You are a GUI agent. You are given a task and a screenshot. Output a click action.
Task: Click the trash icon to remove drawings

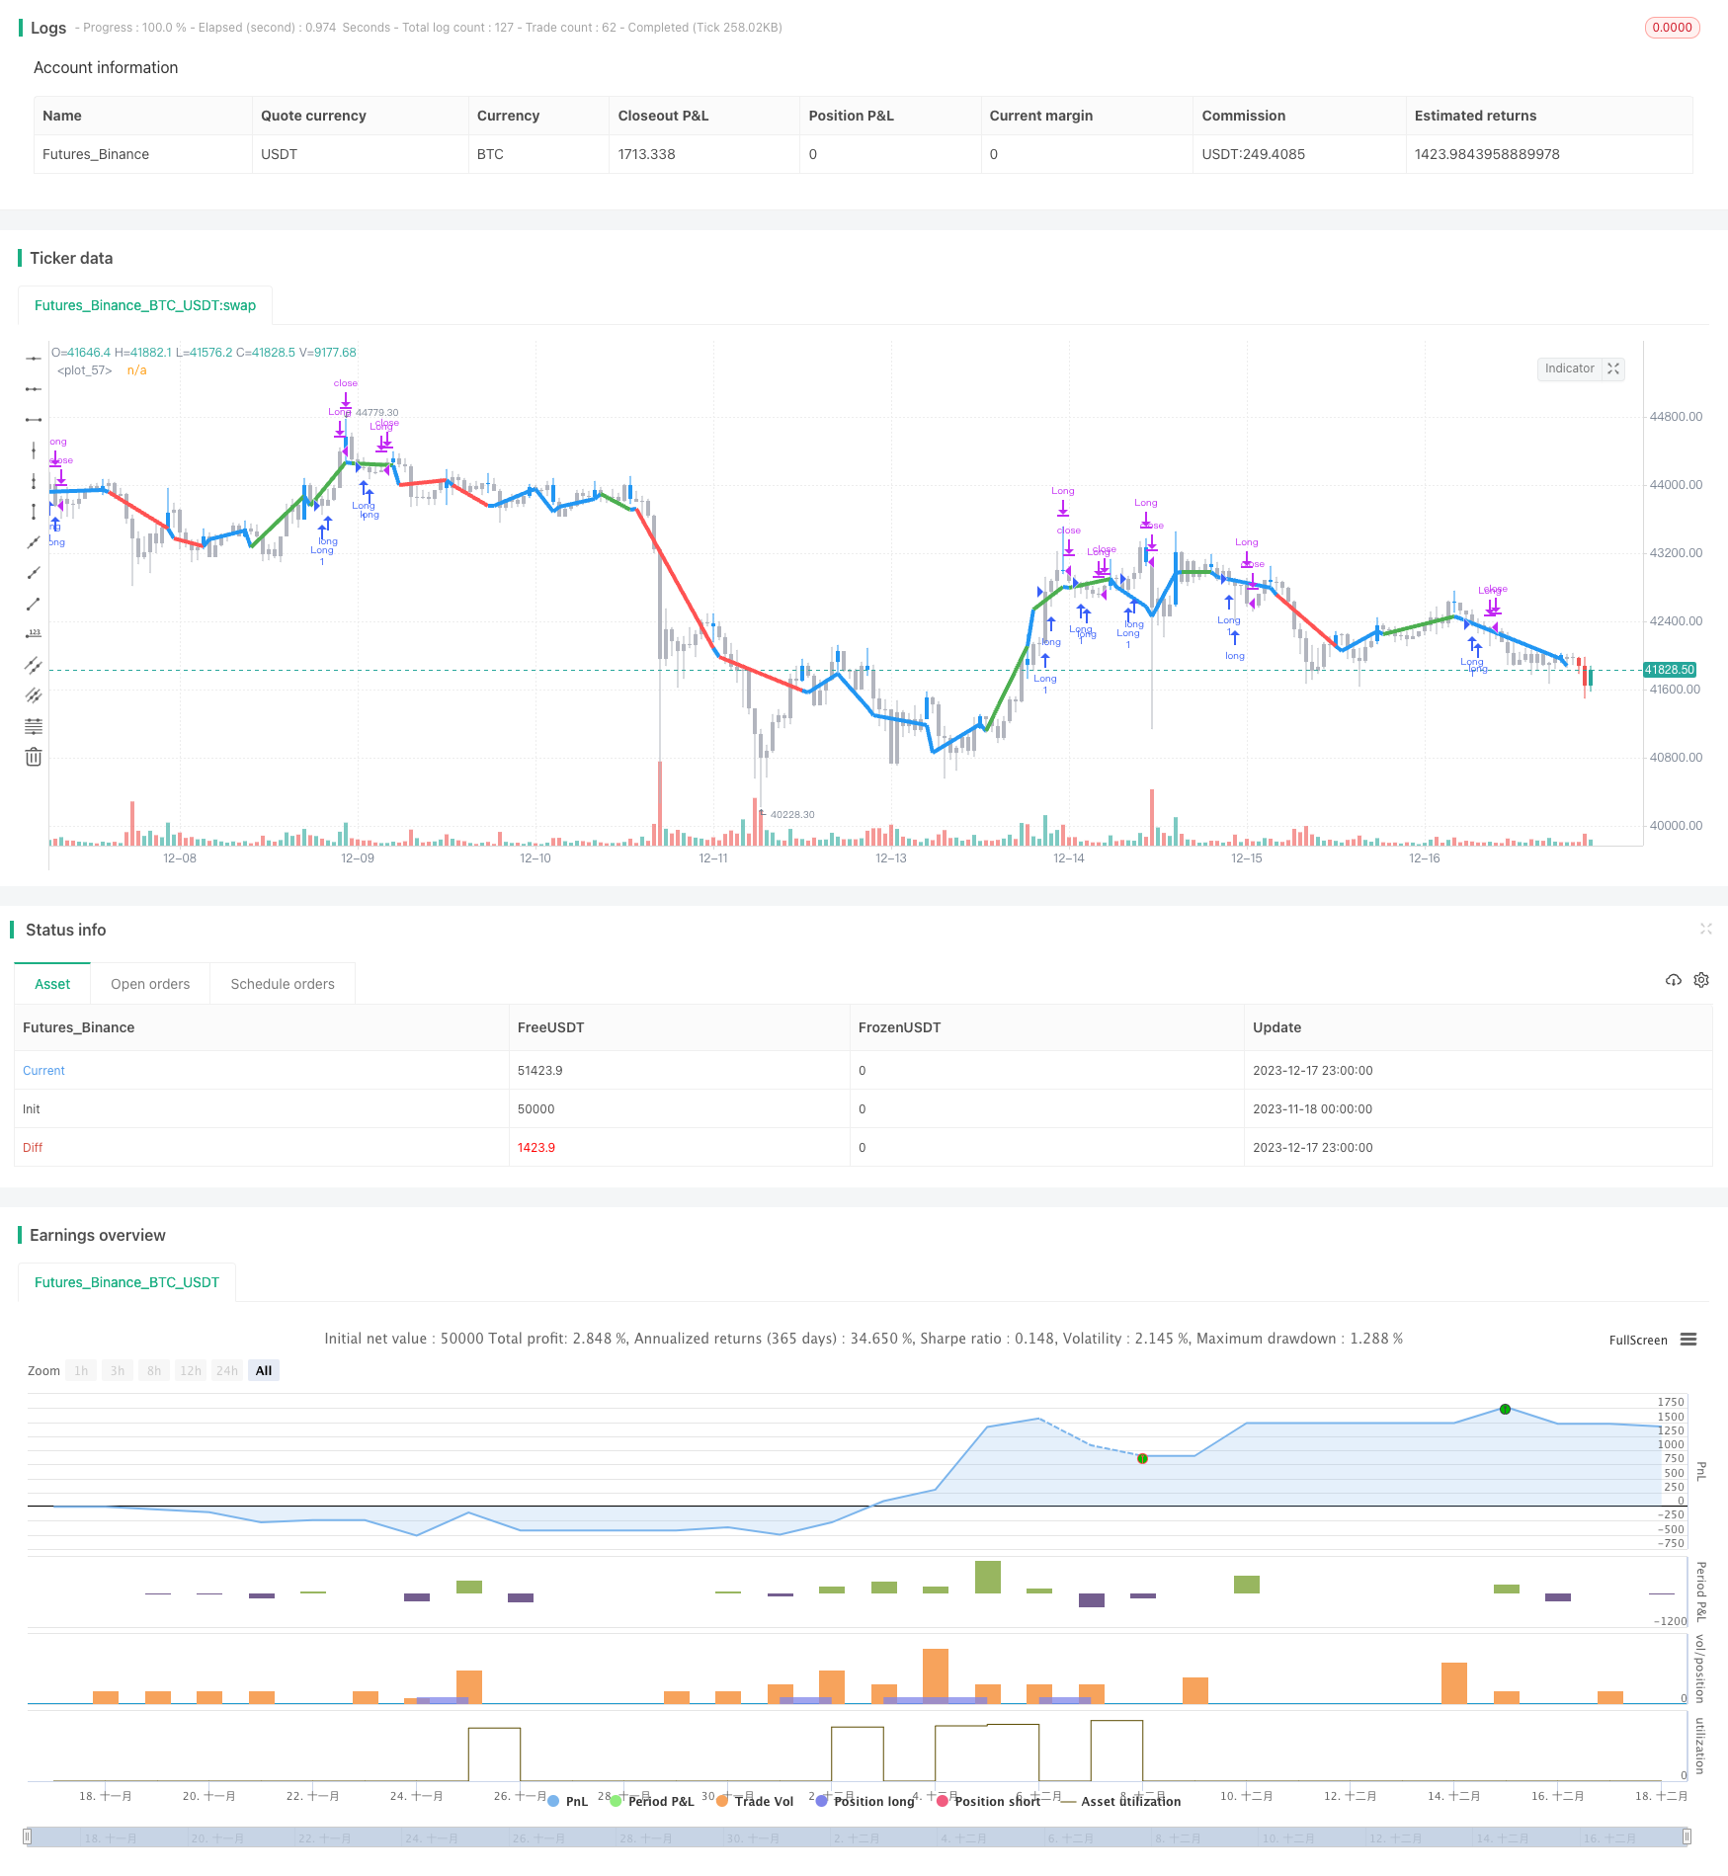pos(34,757)
